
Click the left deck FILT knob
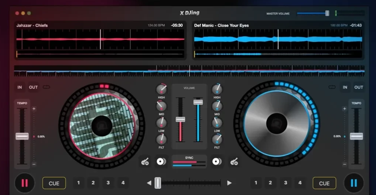[x=161, y=139]
